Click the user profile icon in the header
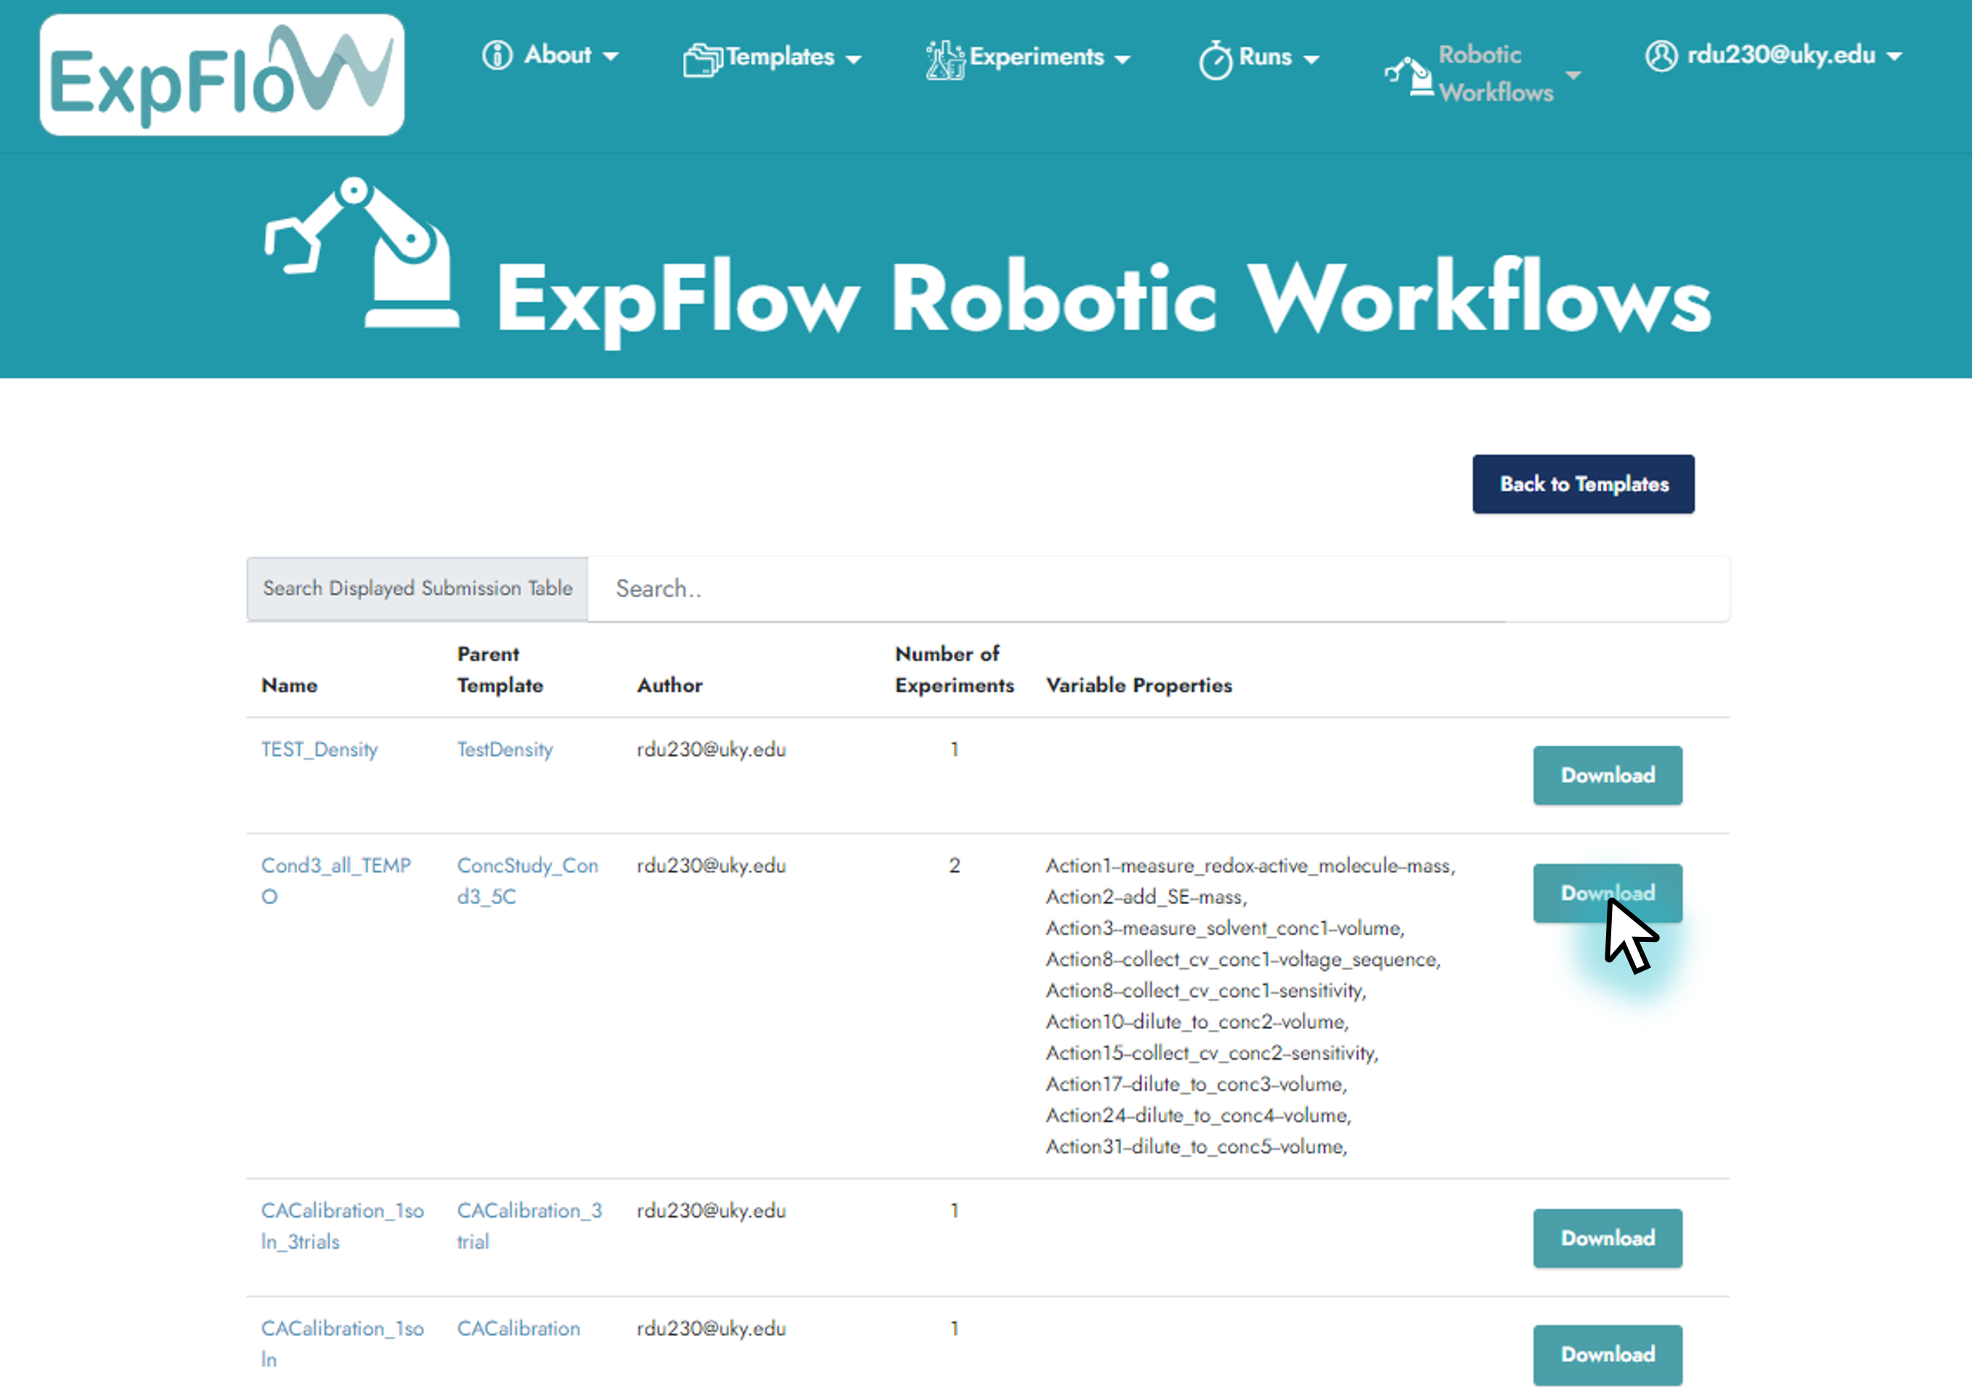Screen dimensions: 1972x1387 1663,55
